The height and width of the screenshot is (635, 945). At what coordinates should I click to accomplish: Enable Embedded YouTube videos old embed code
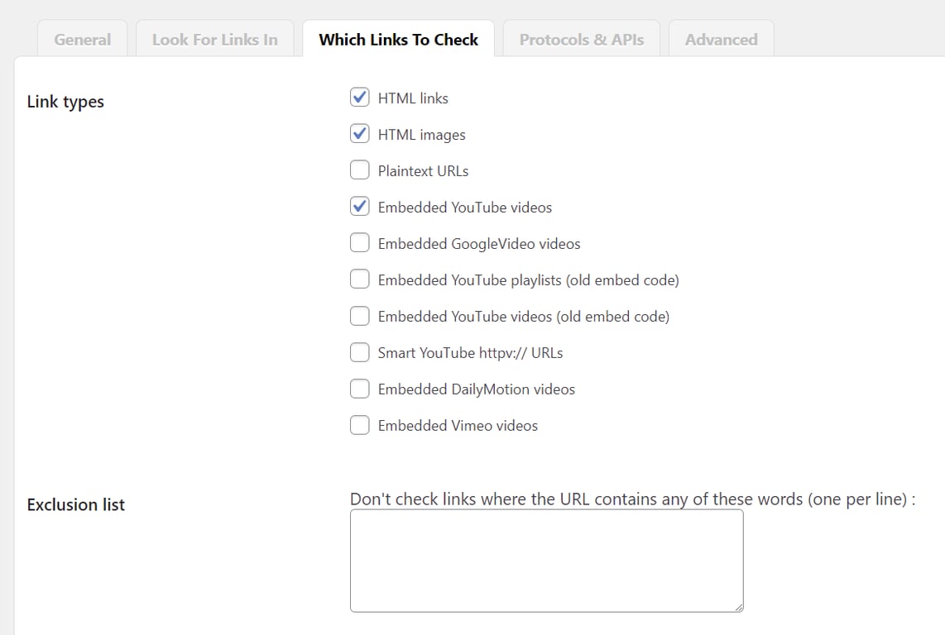(359, 315)
